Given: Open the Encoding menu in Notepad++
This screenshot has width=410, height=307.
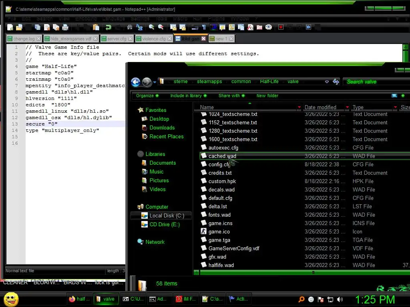Looking at the screenshot, I should click(x=86, y=18).
